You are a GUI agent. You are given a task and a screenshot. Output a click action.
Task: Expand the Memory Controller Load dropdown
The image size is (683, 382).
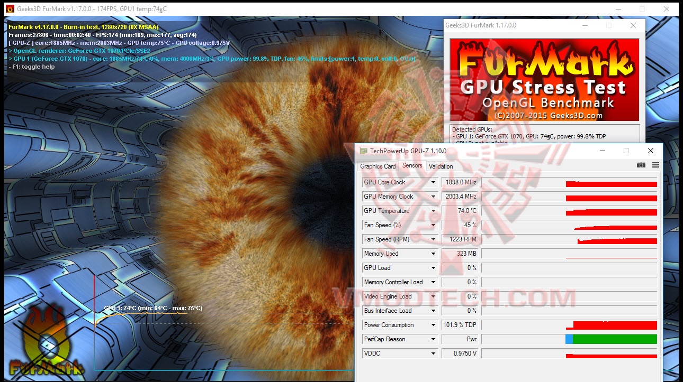point(433,282)
